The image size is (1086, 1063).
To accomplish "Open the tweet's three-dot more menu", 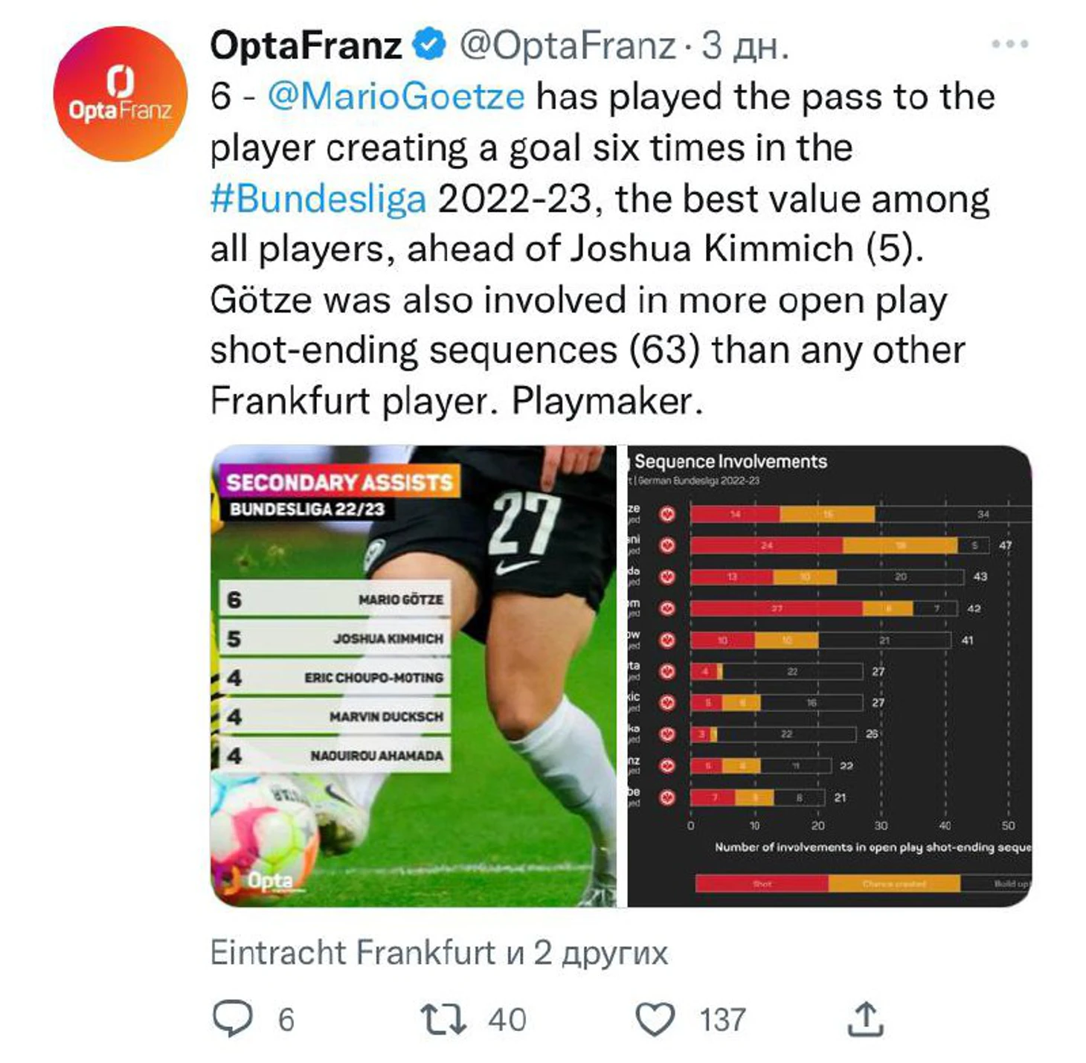I will click(1009, 45).
